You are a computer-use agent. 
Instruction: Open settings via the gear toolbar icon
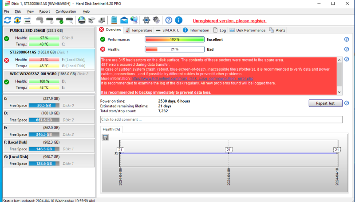point(146,20)
